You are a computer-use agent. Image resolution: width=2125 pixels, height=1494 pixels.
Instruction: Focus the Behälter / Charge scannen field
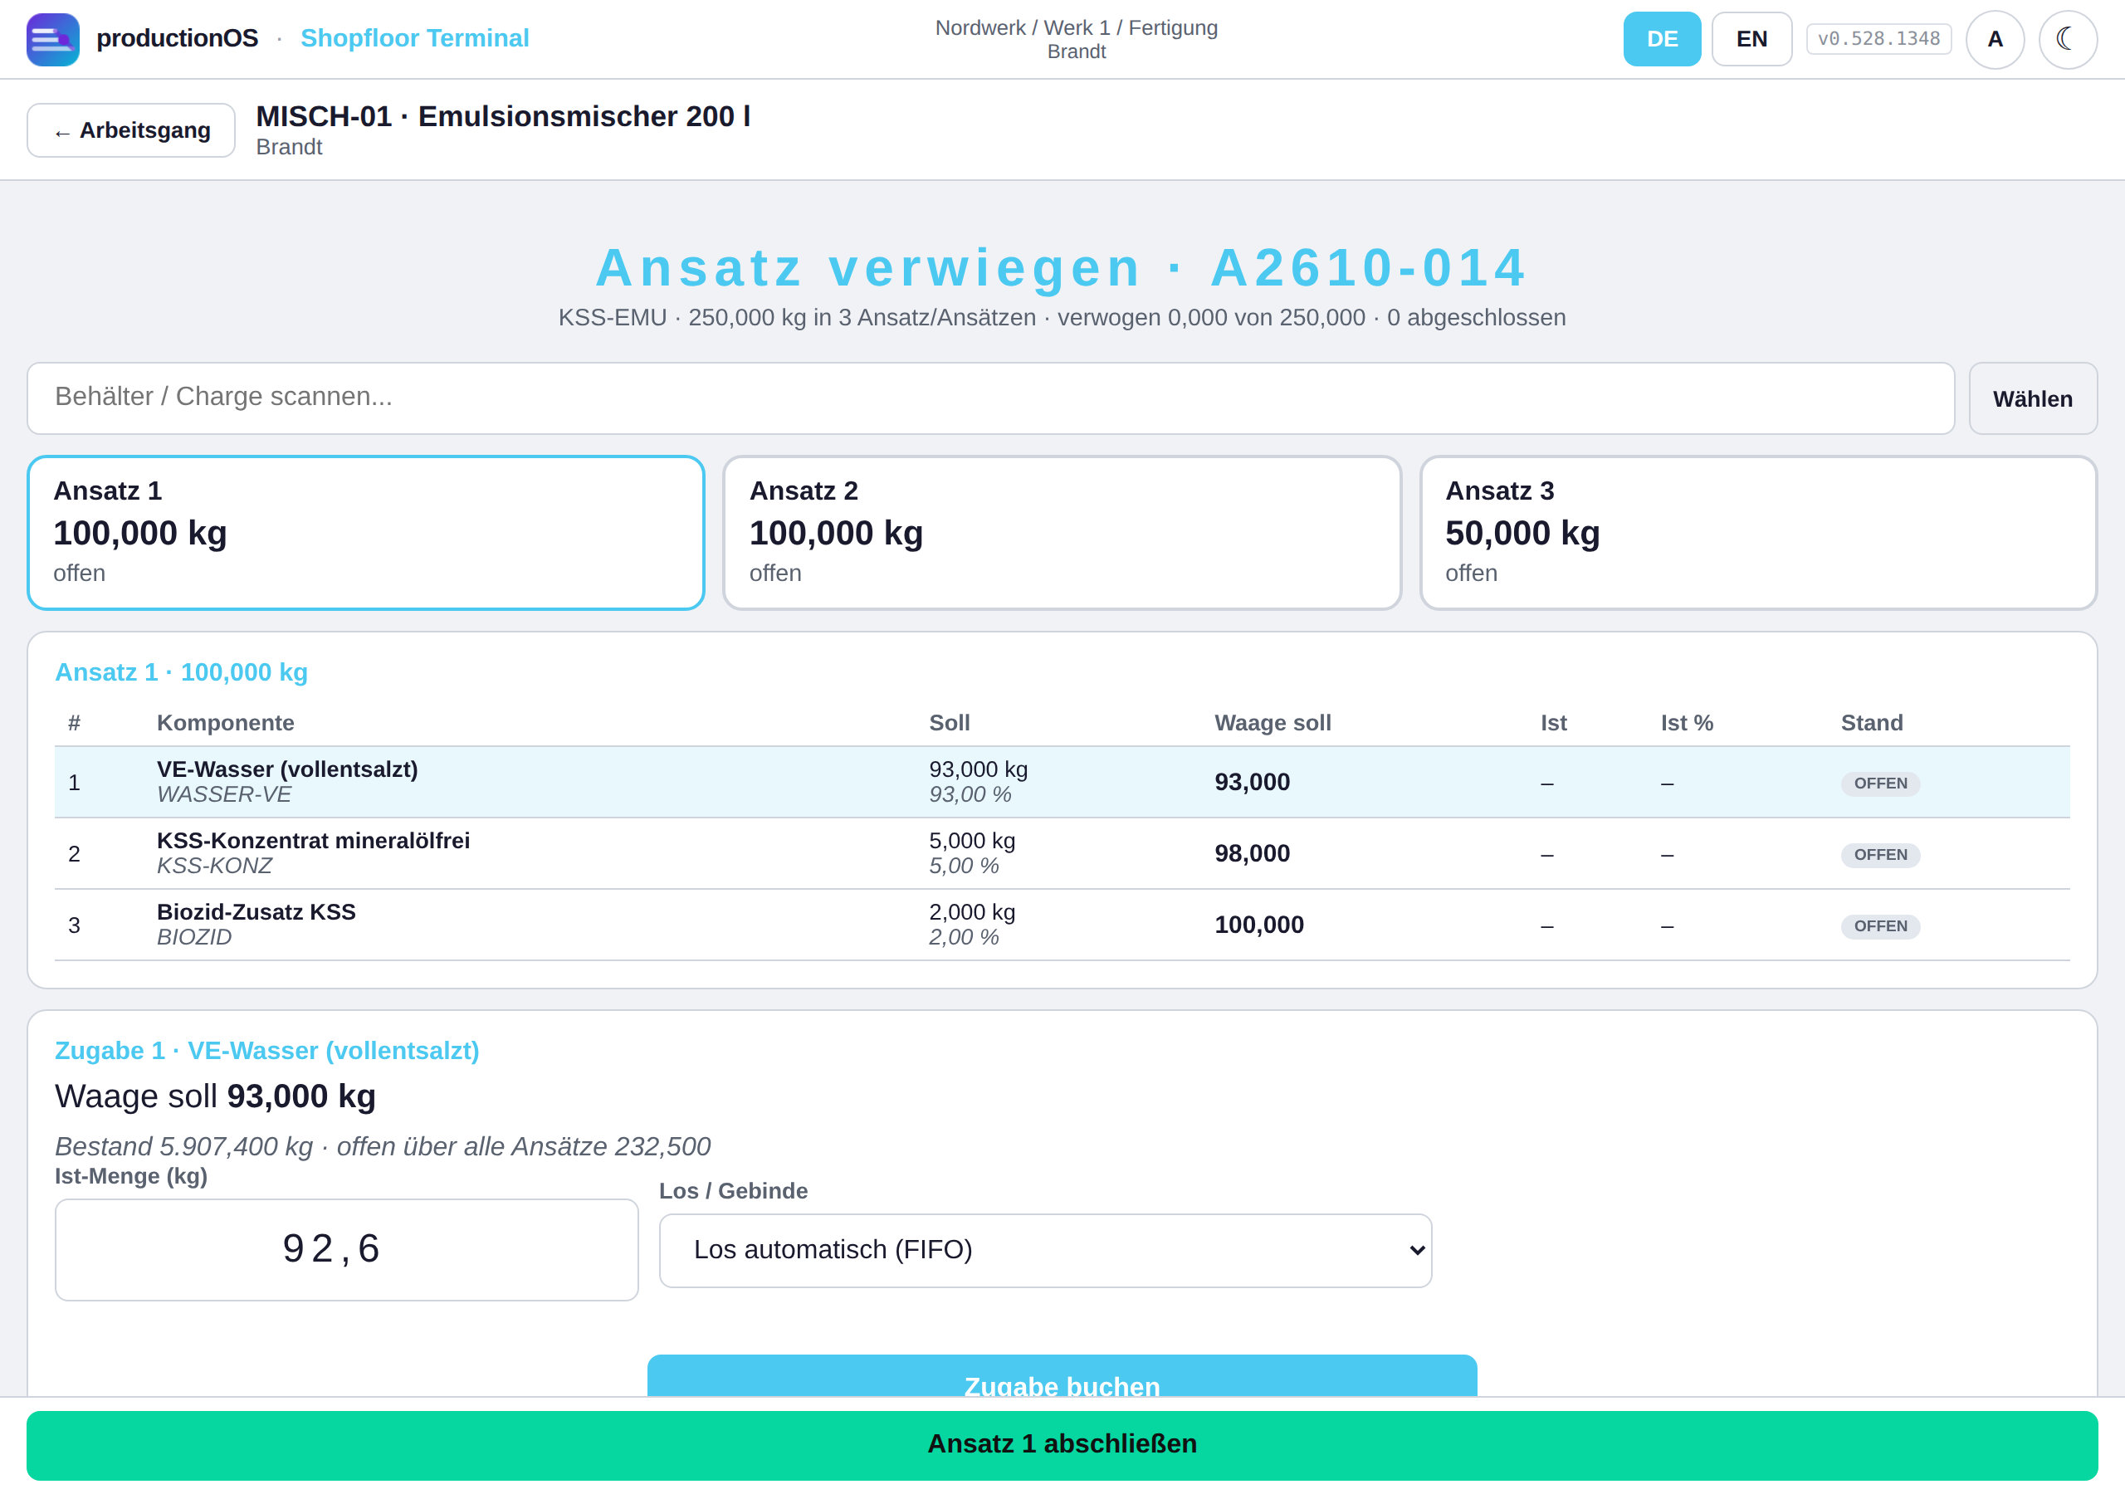(990, 398)
